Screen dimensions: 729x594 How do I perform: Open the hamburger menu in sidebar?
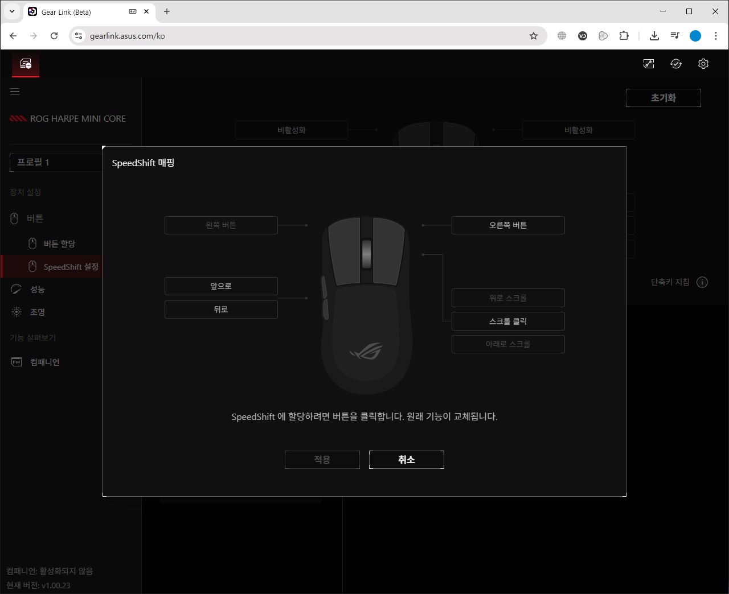(15, 92)
